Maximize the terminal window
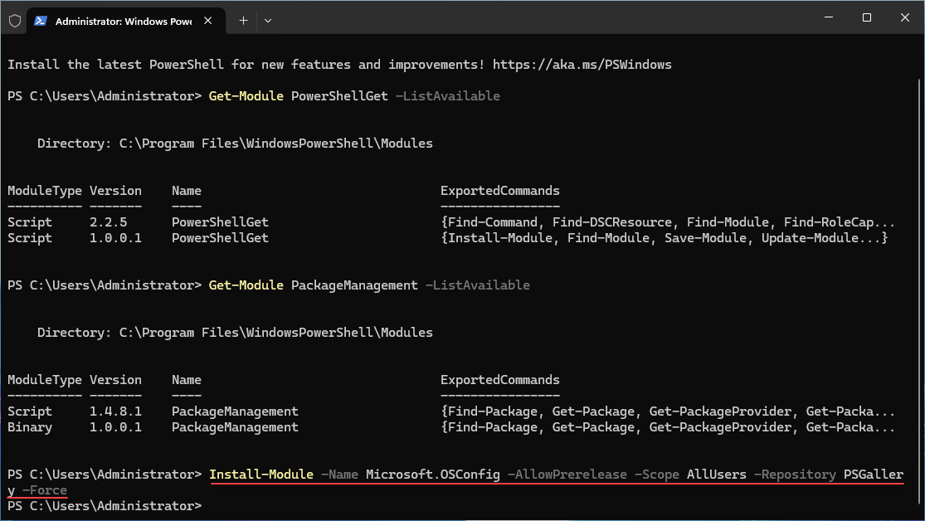925x521 pixels. point(867,17)
